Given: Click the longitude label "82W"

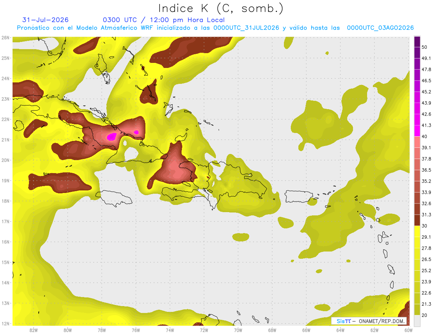Looking at the screenshot, I should (34, 330).
